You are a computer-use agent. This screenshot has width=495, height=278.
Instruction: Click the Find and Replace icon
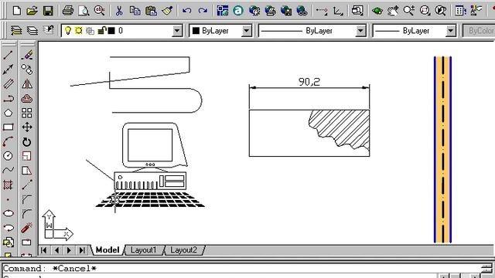pos(100,11)
